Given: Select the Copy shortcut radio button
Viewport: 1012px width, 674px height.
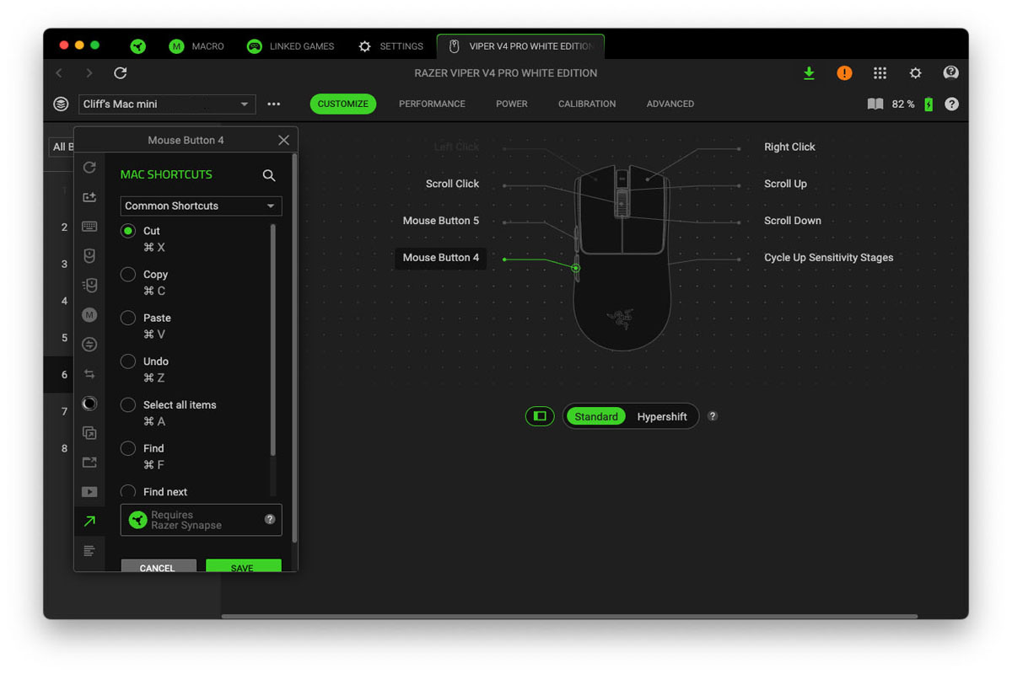Looking at the screenshot, I should (128, 274).
